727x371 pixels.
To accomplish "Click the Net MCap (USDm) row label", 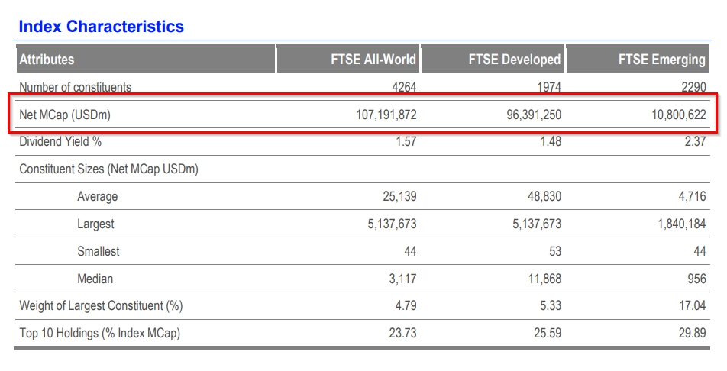I will (65, 115).
